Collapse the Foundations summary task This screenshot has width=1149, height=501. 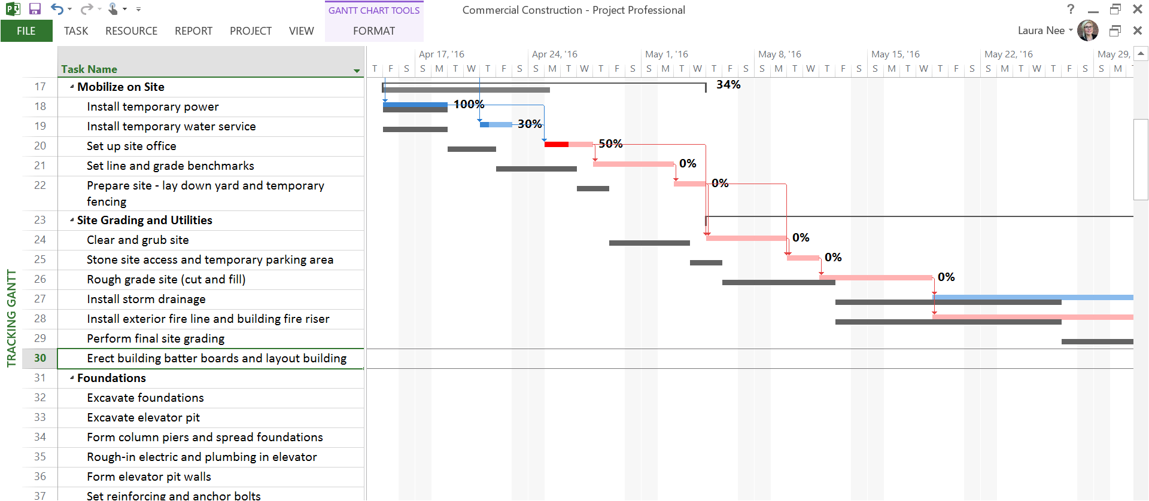click(x=72, y=378)
